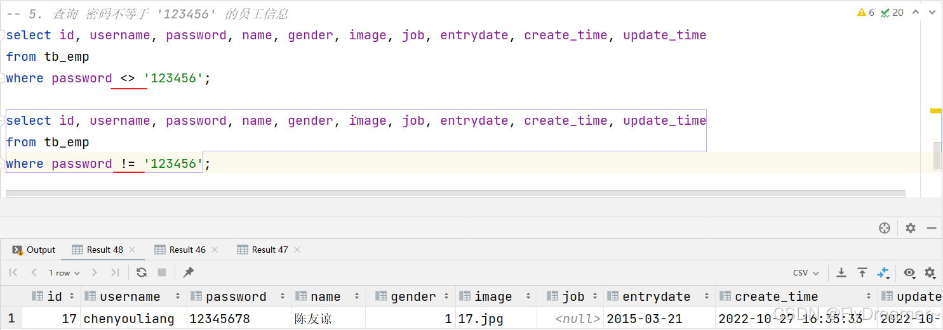The width and height of the screenshot is (943, 330).
Task: Click sort arrows on id column
Action: click(x=72, y=296)
